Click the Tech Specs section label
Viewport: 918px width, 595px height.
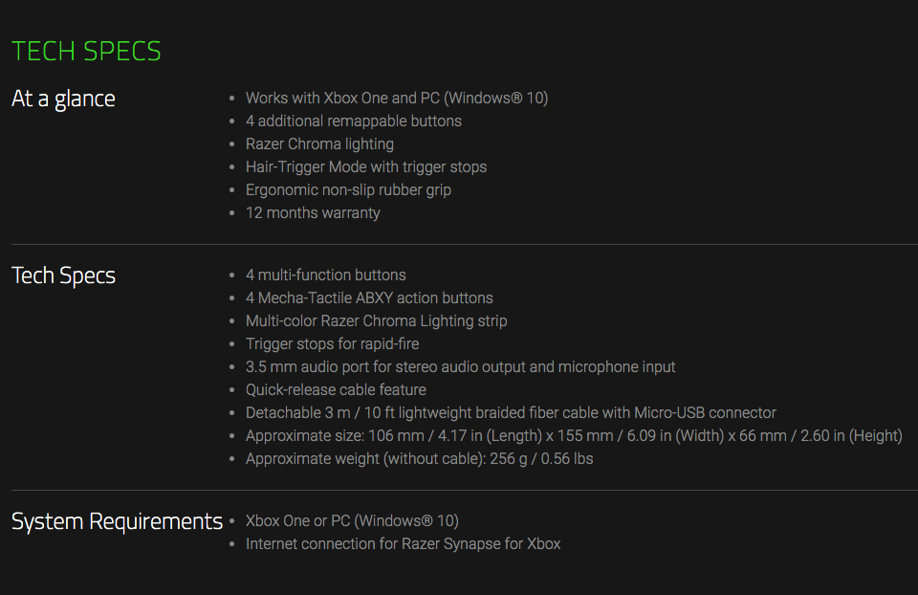[x=63, y=275]
